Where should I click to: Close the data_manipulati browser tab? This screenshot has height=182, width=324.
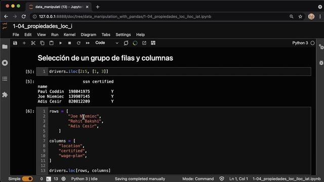click(87, 7)
